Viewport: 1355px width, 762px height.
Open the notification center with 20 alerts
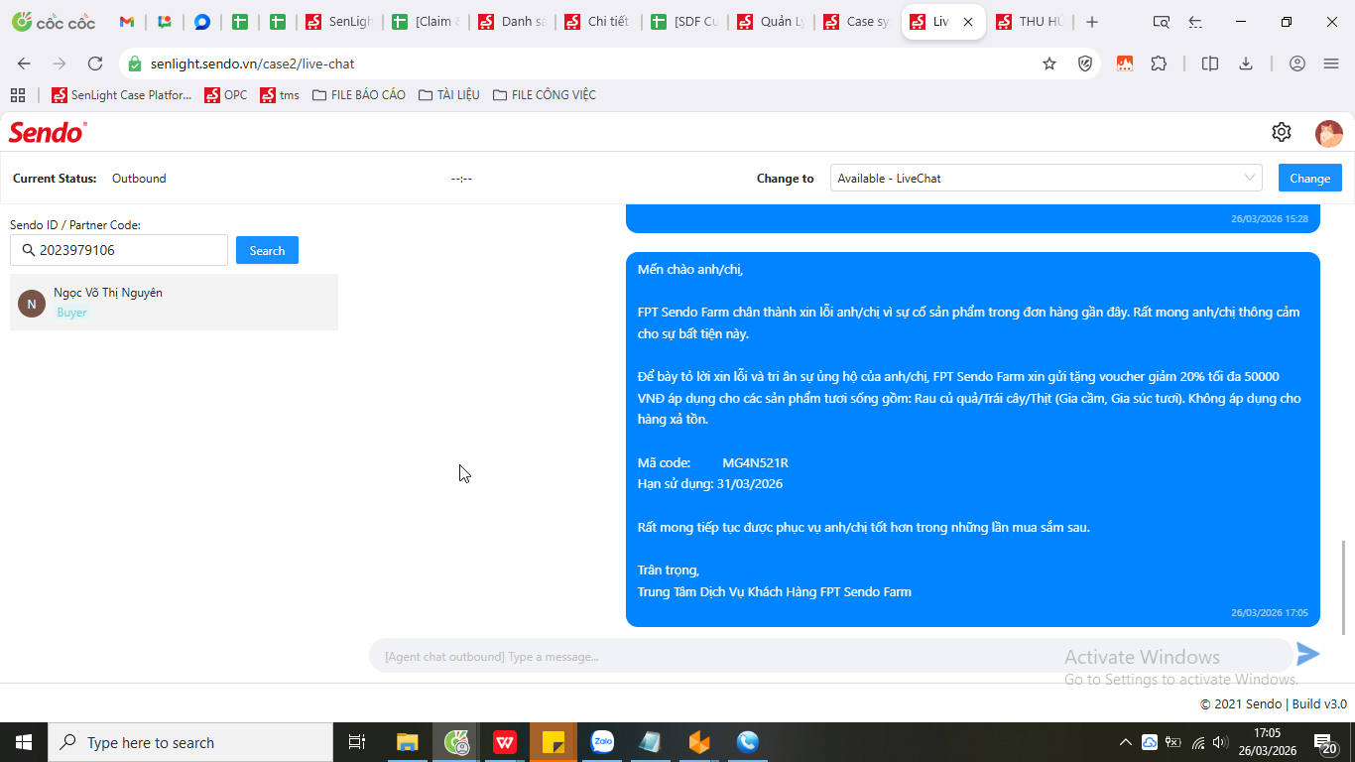pos(1326,743)
